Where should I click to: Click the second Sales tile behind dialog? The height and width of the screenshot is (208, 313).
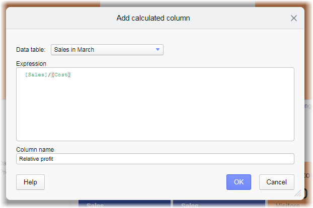click(x=190, y=205)
